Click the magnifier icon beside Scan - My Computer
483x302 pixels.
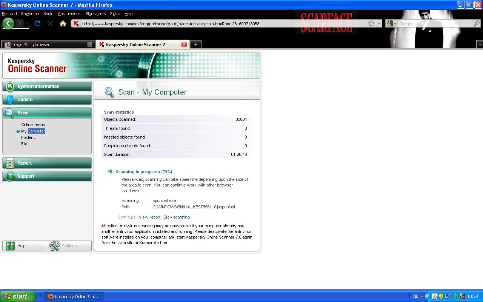109,92
